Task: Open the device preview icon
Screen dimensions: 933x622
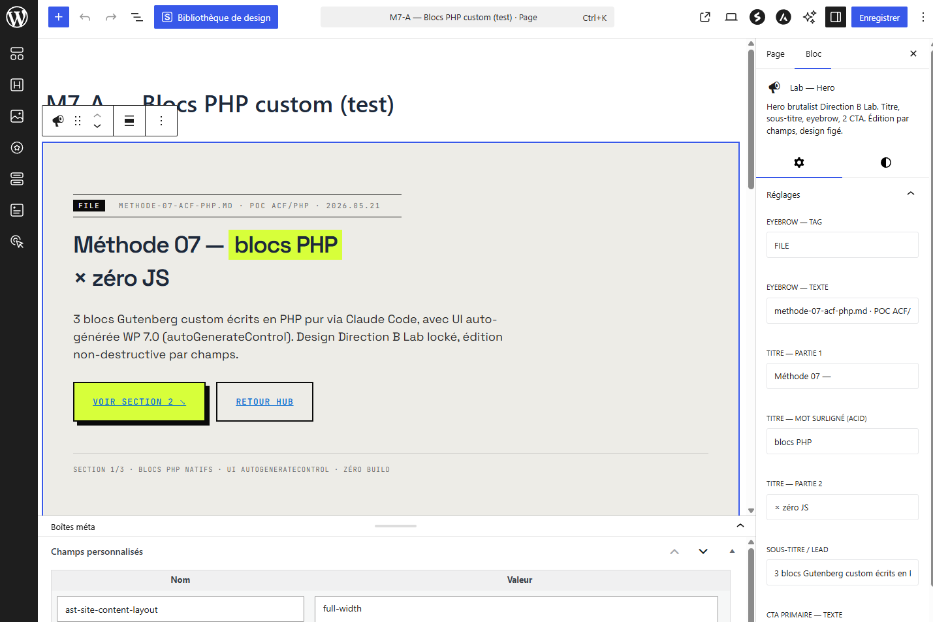Action: click(731, 17)
